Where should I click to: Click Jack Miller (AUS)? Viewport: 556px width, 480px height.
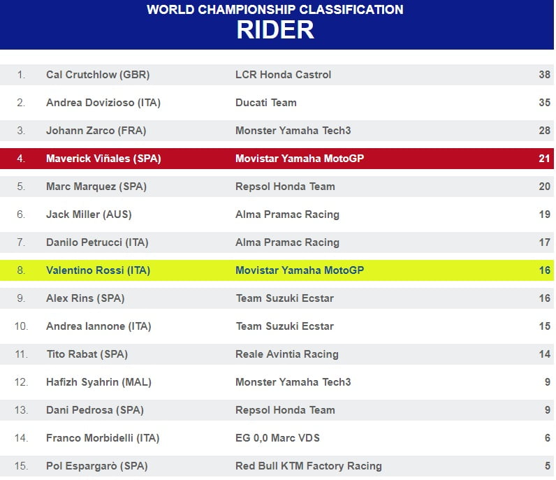coord(89,214)
